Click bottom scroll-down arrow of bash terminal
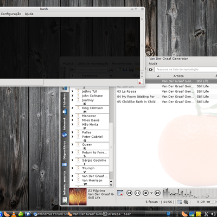The height and width of the screenshot is (217, 217). [142, 77]
